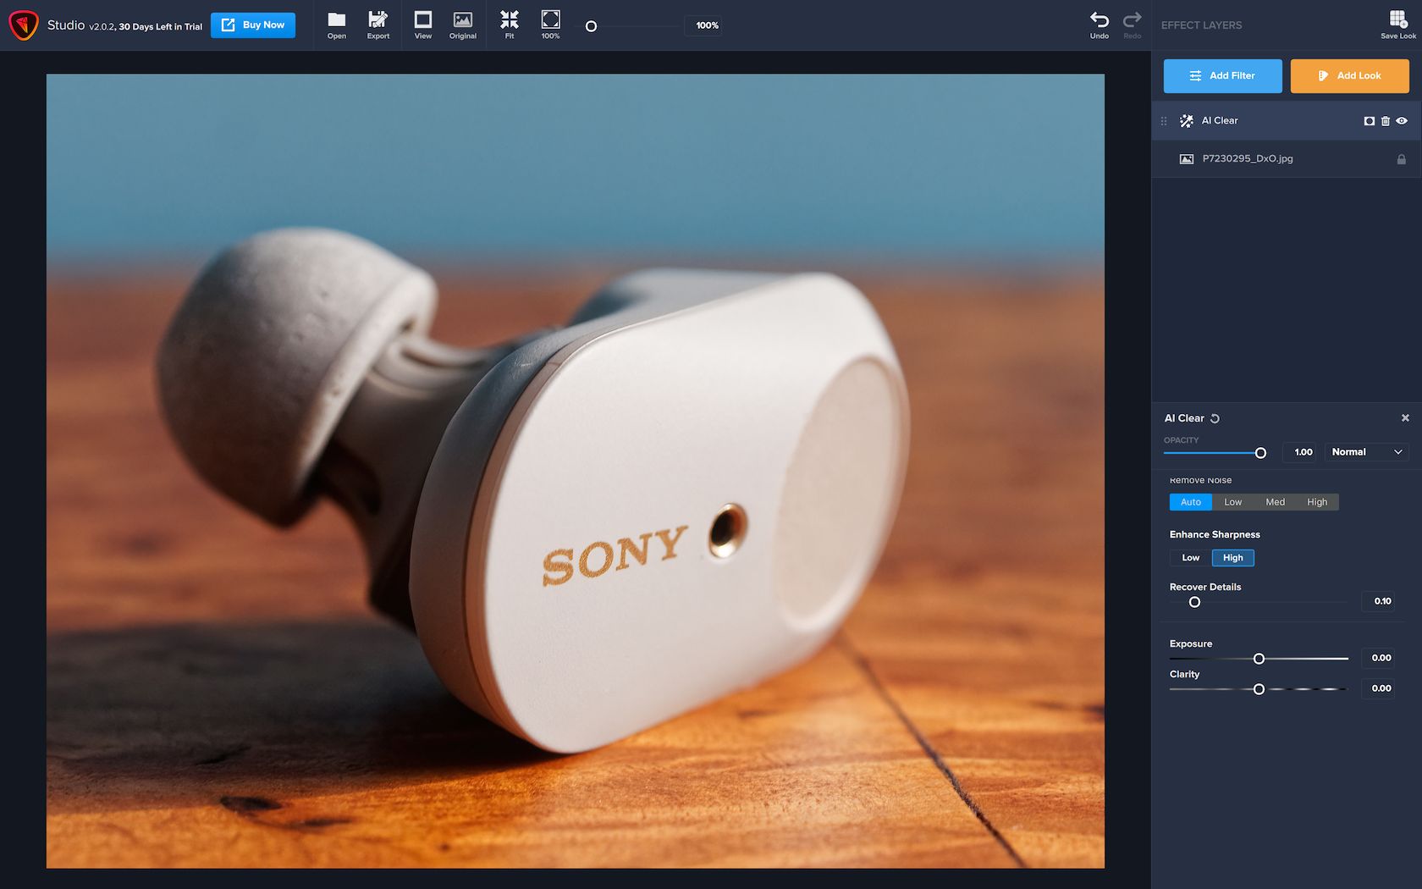Set Remove Noise to High
Viewport: 1422px width, 889px height.
click(1317, 502)
